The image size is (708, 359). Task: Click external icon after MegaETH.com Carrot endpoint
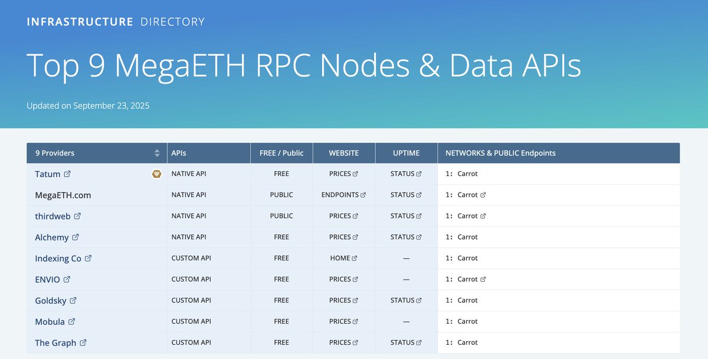click(483, 195)
